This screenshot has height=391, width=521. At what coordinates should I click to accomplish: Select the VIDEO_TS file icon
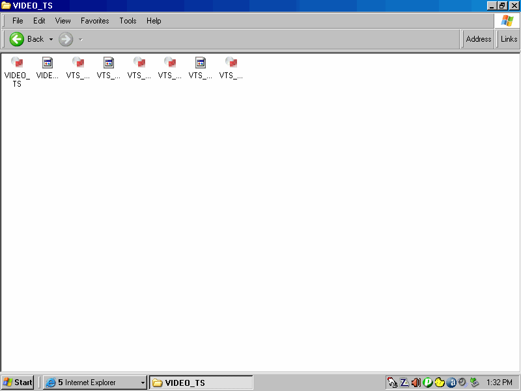17,63
